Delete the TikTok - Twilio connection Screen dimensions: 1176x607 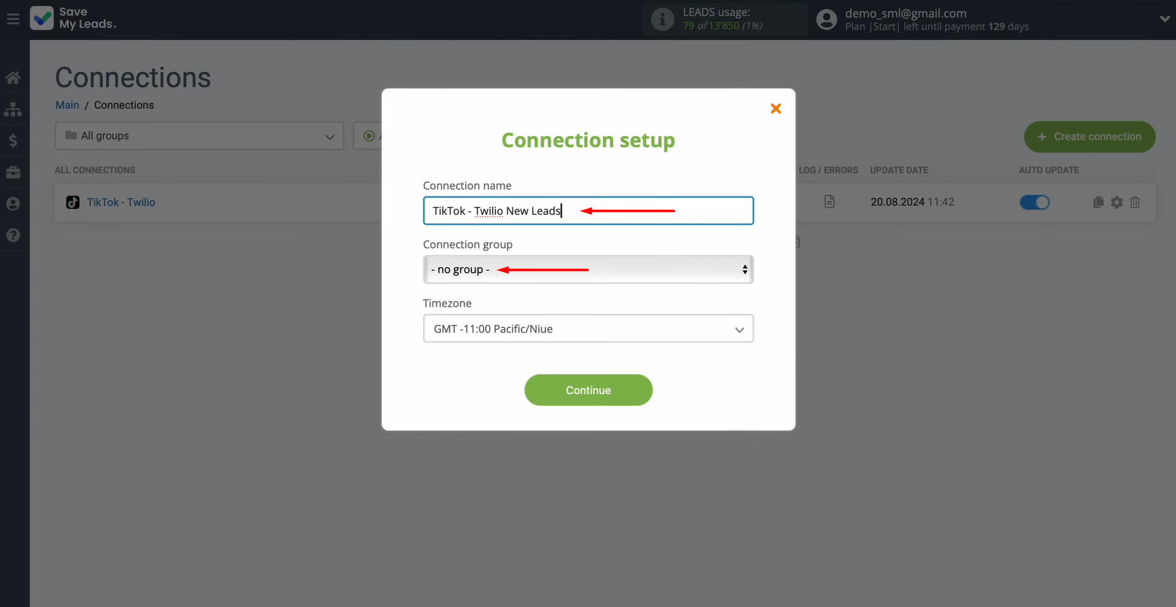coord(1135,202)
